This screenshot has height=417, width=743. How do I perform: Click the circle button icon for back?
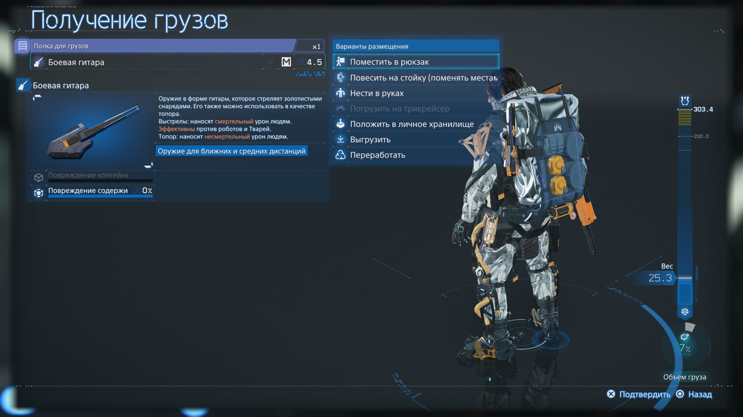pos(680,394)
